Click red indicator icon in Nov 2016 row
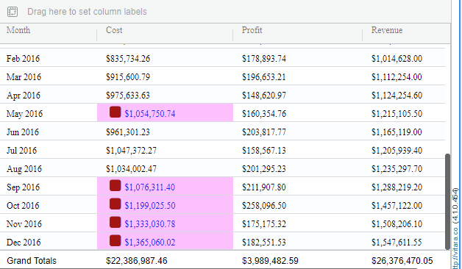The image size is (462, 269). (x=115, y=223)
